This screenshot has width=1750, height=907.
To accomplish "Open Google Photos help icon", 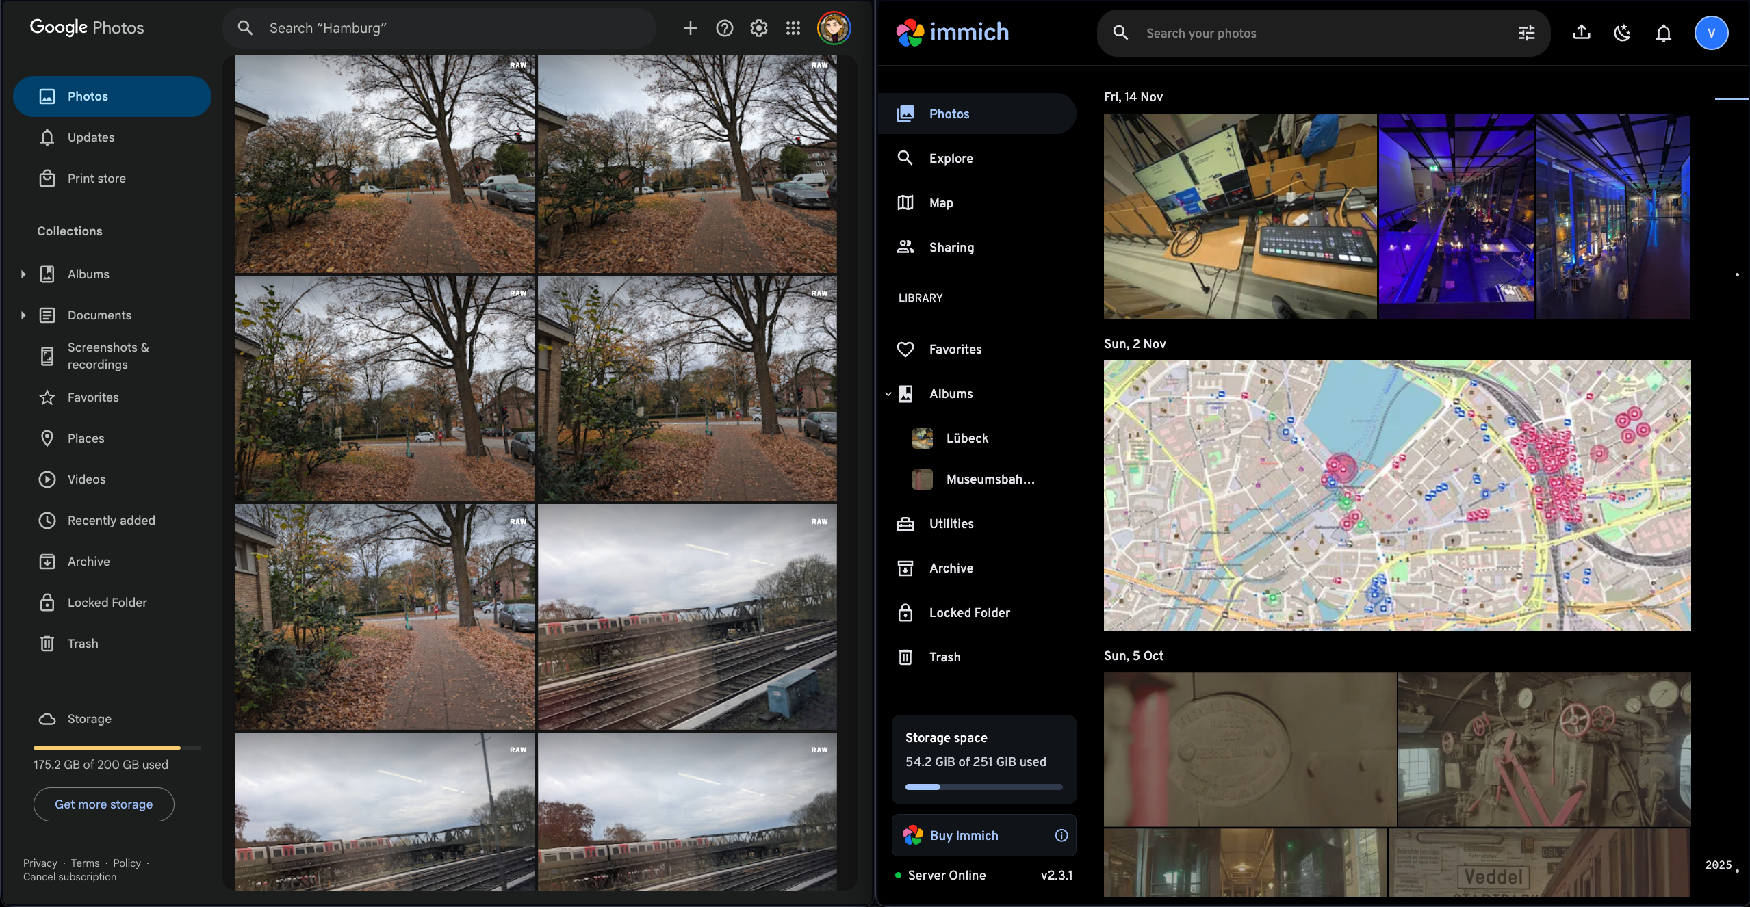I will point(724,28).
